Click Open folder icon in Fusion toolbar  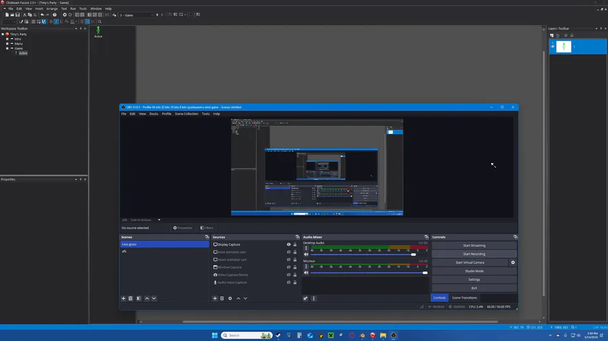point(12,15)
